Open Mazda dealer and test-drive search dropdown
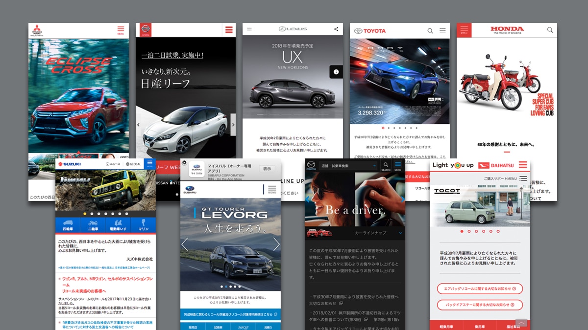This screenshot has height=330, width=588. coord(348,166)
